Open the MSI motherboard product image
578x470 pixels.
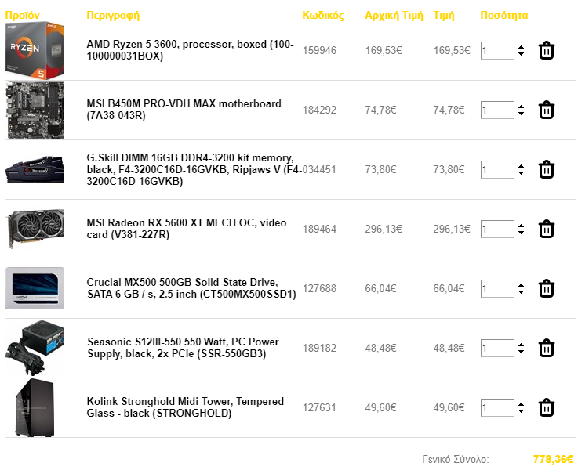coord(35,110)
